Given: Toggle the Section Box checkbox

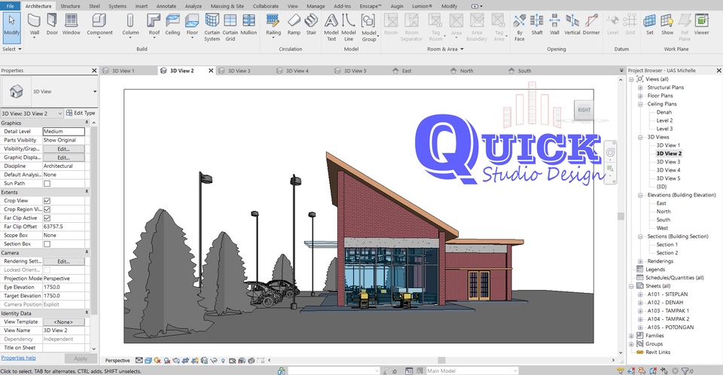Looking at the screenshot, I should (47, 244).
